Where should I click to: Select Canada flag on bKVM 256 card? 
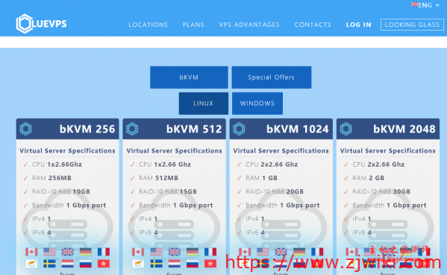pyautogui.click(x=31, y=252)
